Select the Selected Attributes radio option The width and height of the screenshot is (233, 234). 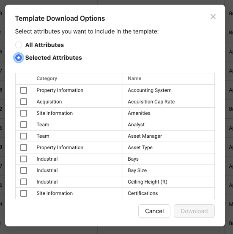click(19, 58)
